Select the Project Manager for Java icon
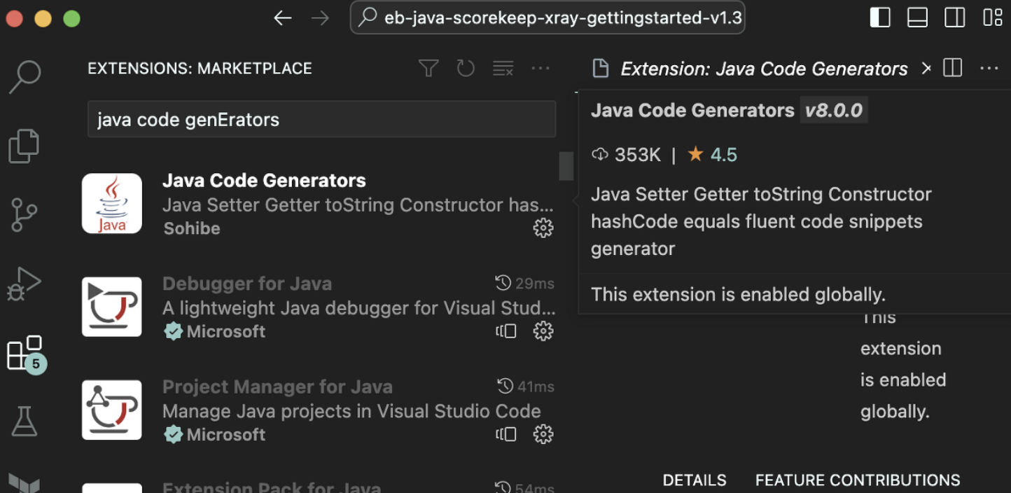This screenshot has height=493, width=1011. tap(112, 410)
